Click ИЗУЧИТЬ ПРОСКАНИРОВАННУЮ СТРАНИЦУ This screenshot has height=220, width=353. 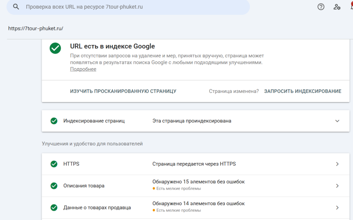tap(123, 91)
